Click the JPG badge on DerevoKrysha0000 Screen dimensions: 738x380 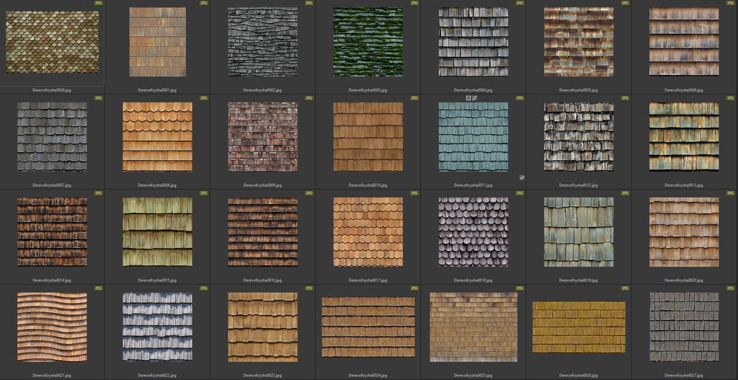pyautogui.click(x=98, y=3)
